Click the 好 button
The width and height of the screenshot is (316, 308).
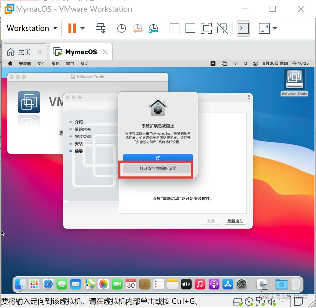158,158
